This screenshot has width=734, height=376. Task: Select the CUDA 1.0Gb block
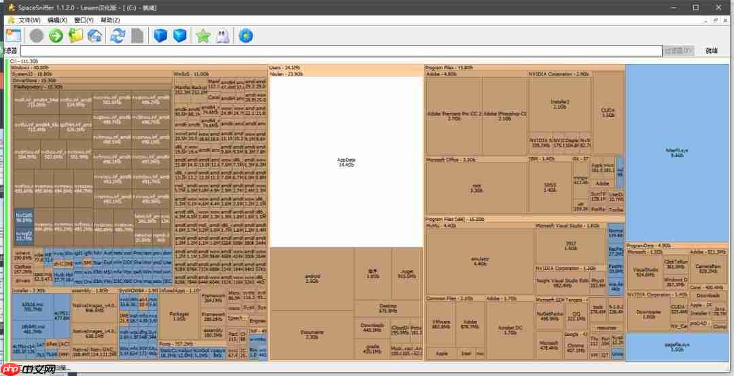[608, 113]
